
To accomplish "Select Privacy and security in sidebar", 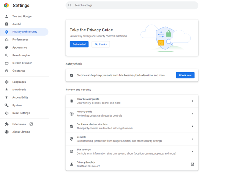I will click(x=24, y=32).
